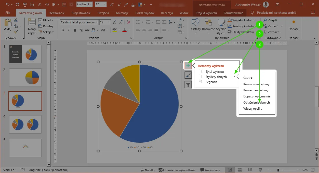The height and width of the screenshot is (173, 319).
Task: Uncheck the Legenda checkbox
Action: pos(201,82)
